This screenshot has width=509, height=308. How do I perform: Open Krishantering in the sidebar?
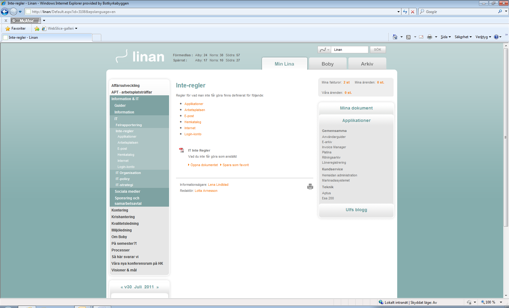pyautogui.click(x=123, y=217)
